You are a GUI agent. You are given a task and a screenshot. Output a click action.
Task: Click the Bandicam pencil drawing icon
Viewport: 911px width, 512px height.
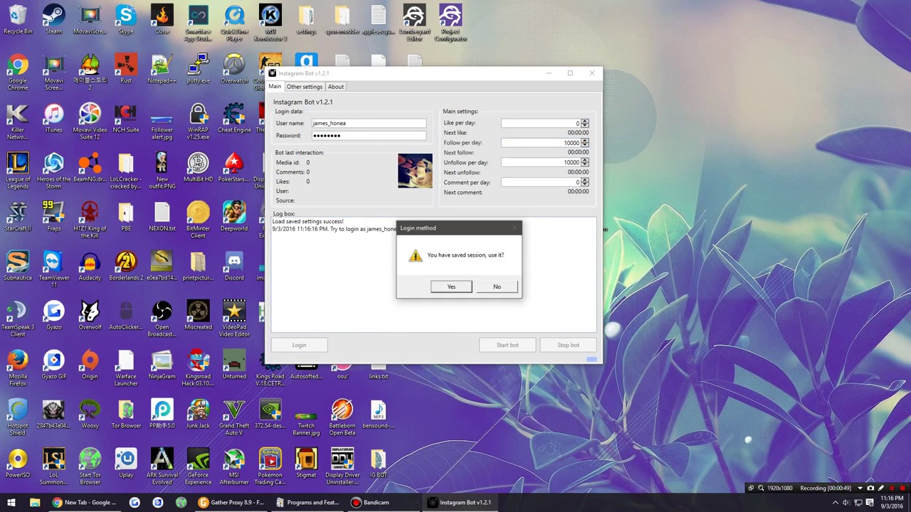[x=882, y=489]
